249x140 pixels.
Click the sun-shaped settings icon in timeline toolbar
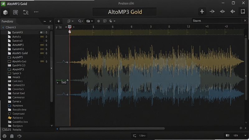click(x=98, y=21)
